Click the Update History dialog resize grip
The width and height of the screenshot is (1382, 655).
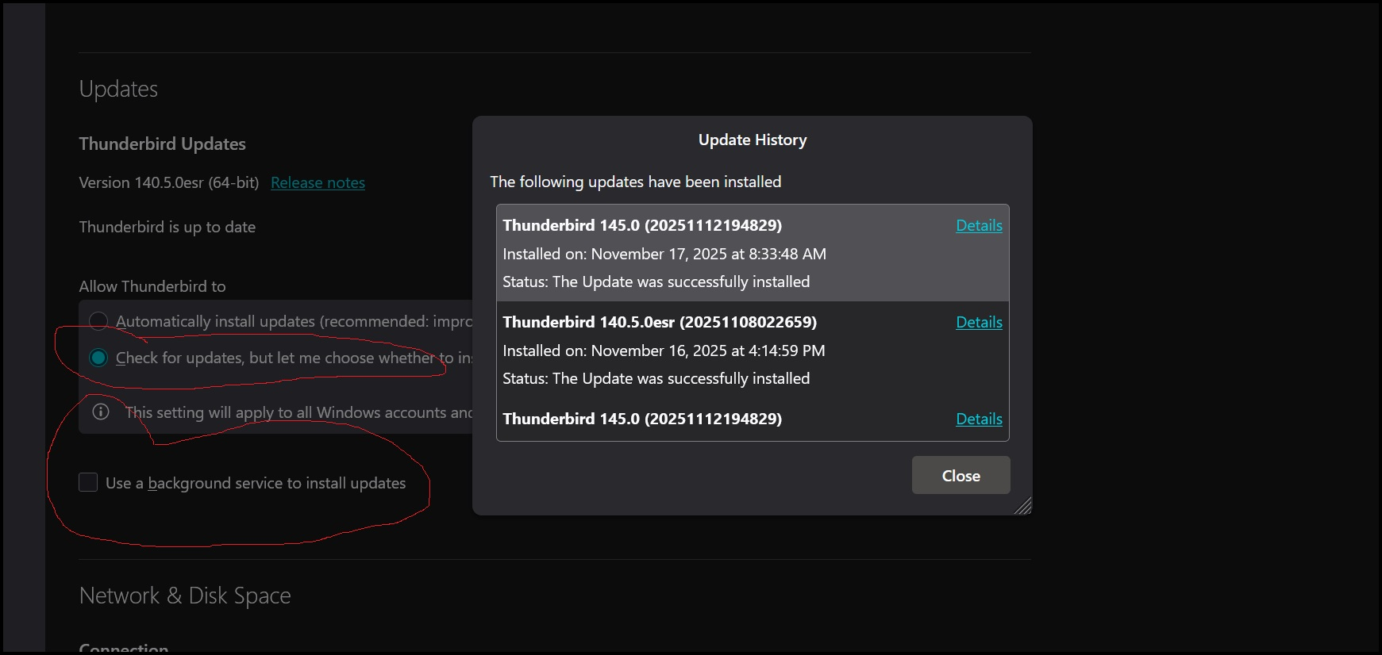pyautogui.click(x=1023, y=506)
